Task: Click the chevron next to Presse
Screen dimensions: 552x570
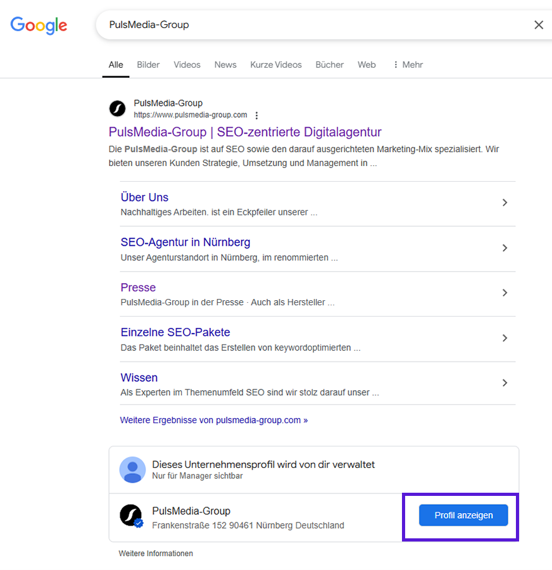Action: pyautogui.click(x=505, y=293)
